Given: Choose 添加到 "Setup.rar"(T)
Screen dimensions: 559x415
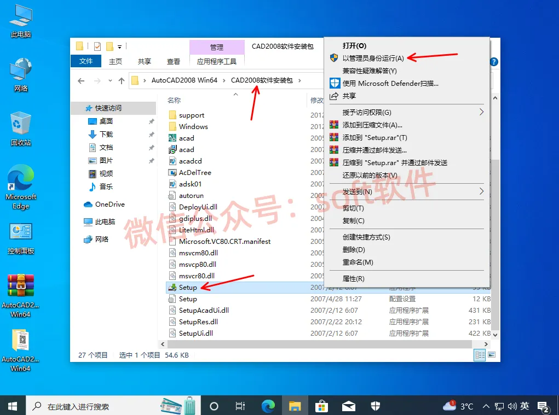Looking at the screenshot, I should click(x=374, y=137).
